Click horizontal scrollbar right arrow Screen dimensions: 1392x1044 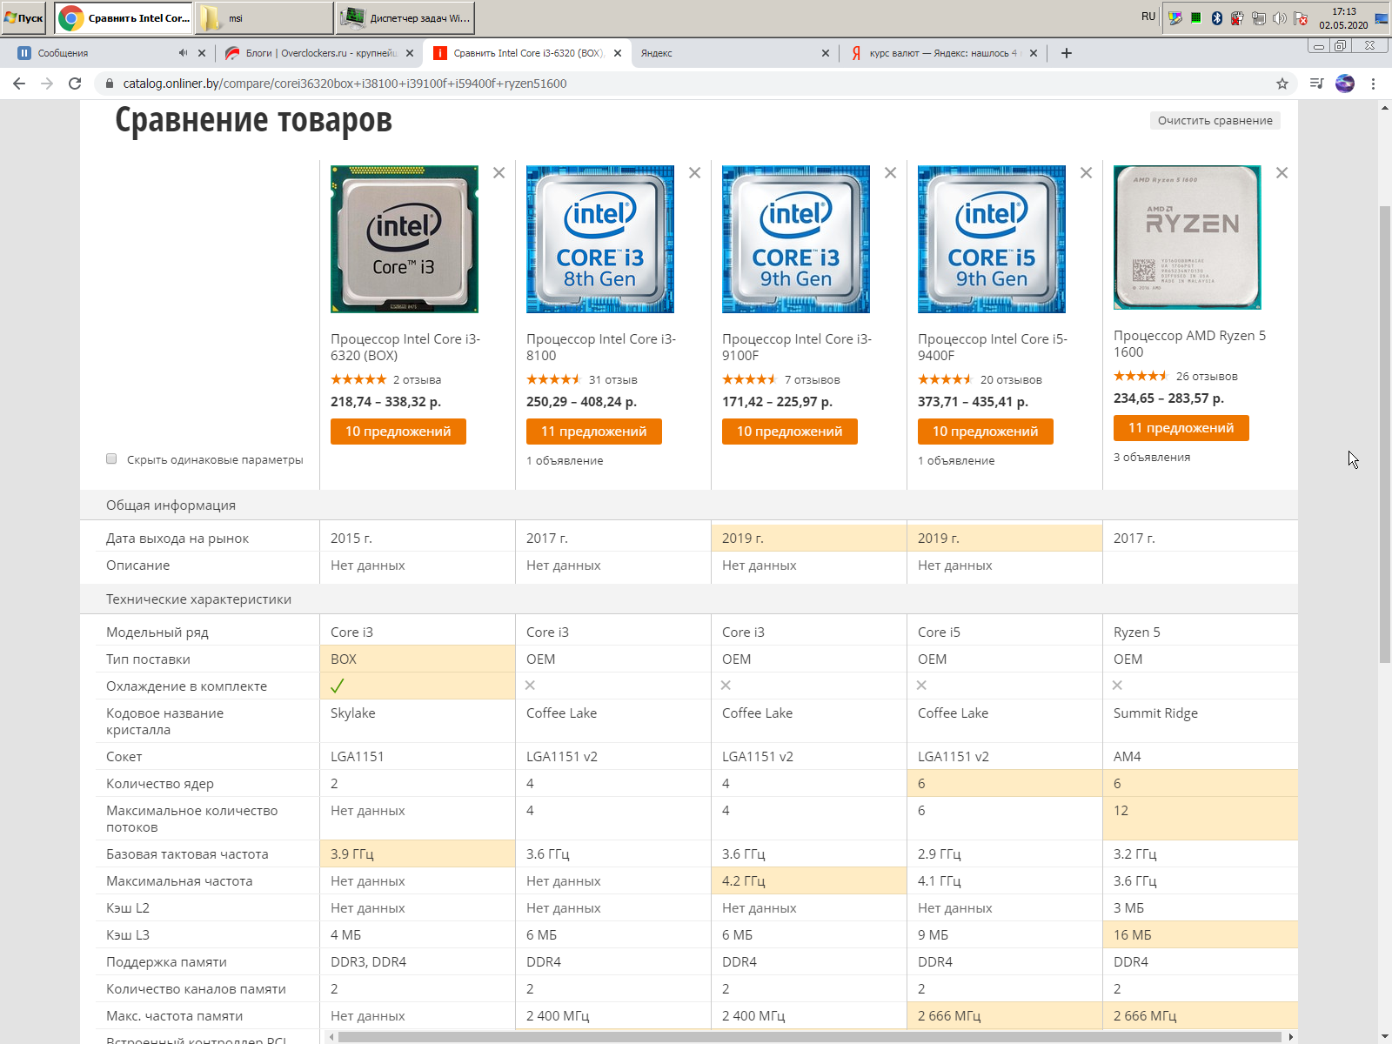tap(1290, 1037)
